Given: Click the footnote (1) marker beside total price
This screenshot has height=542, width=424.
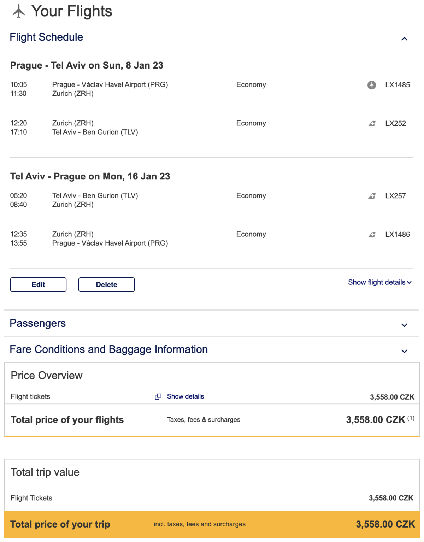Looking at the screenshot, I should (411, 418).
